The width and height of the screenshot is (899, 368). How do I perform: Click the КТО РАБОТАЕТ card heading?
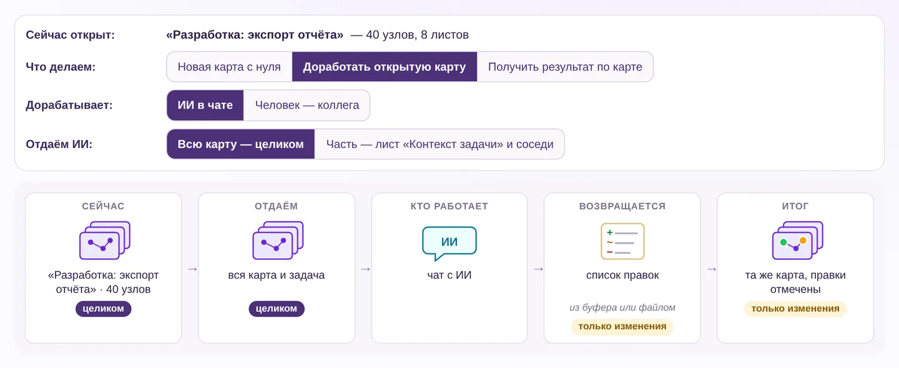click(449, 206)
